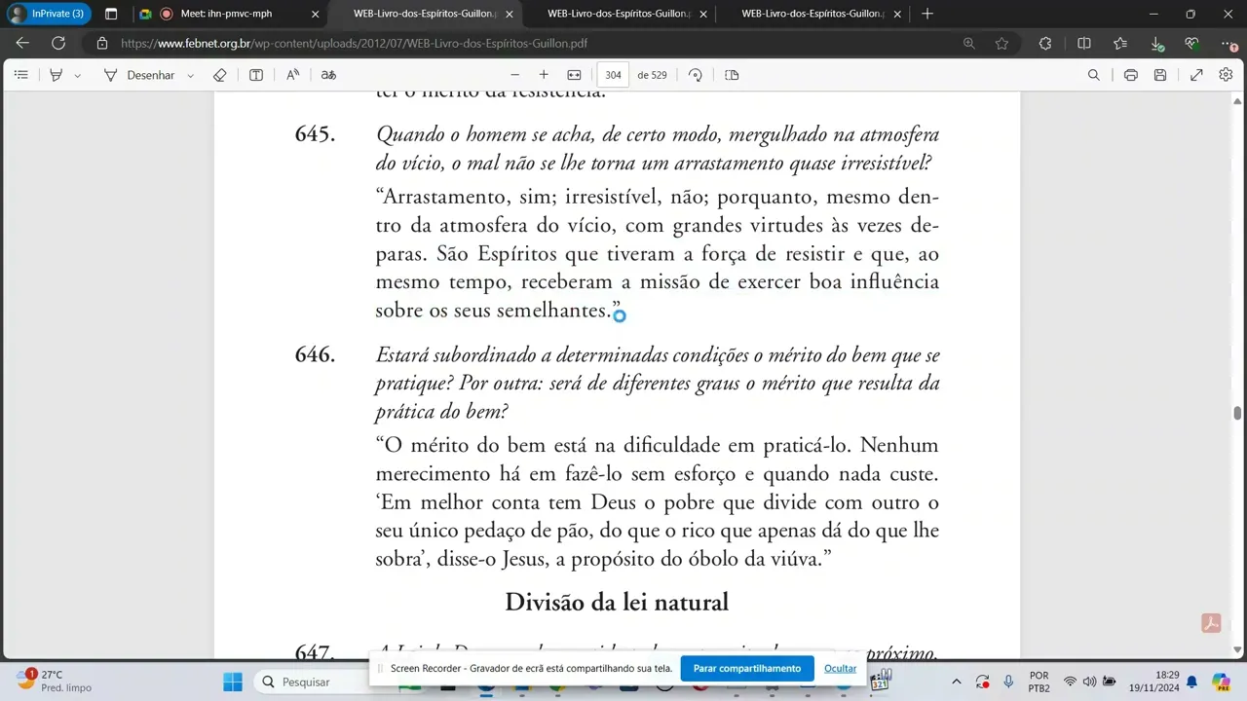Click the page number field showing 304

(613, 75)
